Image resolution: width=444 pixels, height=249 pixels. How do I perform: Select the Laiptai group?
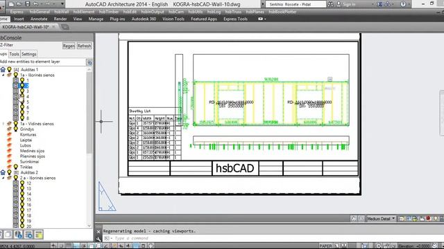(26, 140)
